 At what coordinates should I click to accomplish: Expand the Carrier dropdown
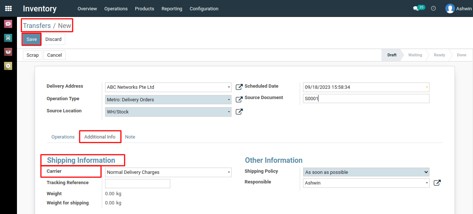(229, 172)
